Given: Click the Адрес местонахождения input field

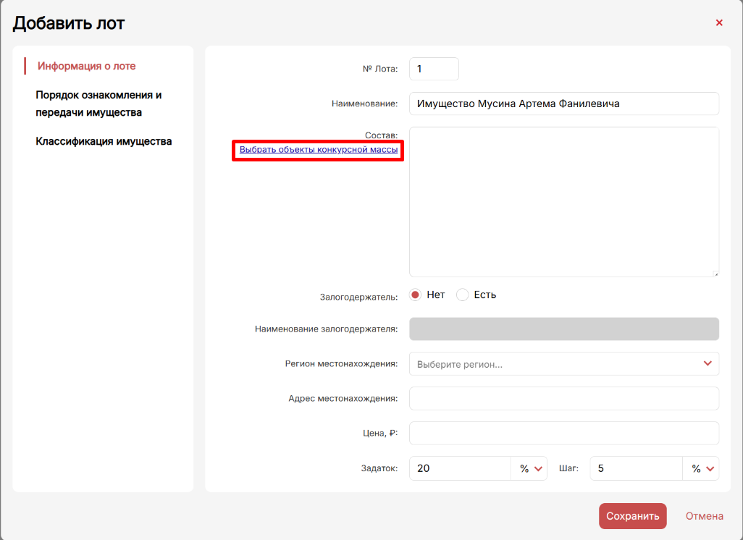Looking at the screenshot, I should [563, 399].
